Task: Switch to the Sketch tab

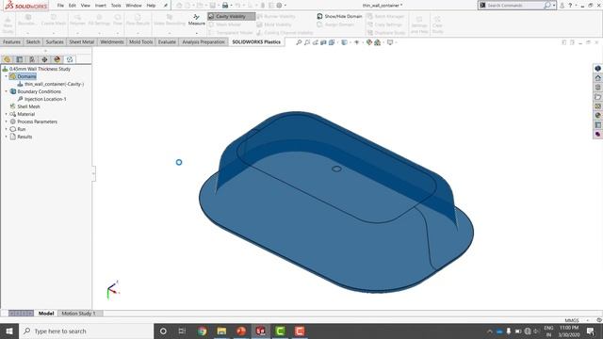Action: pos(33,41)
